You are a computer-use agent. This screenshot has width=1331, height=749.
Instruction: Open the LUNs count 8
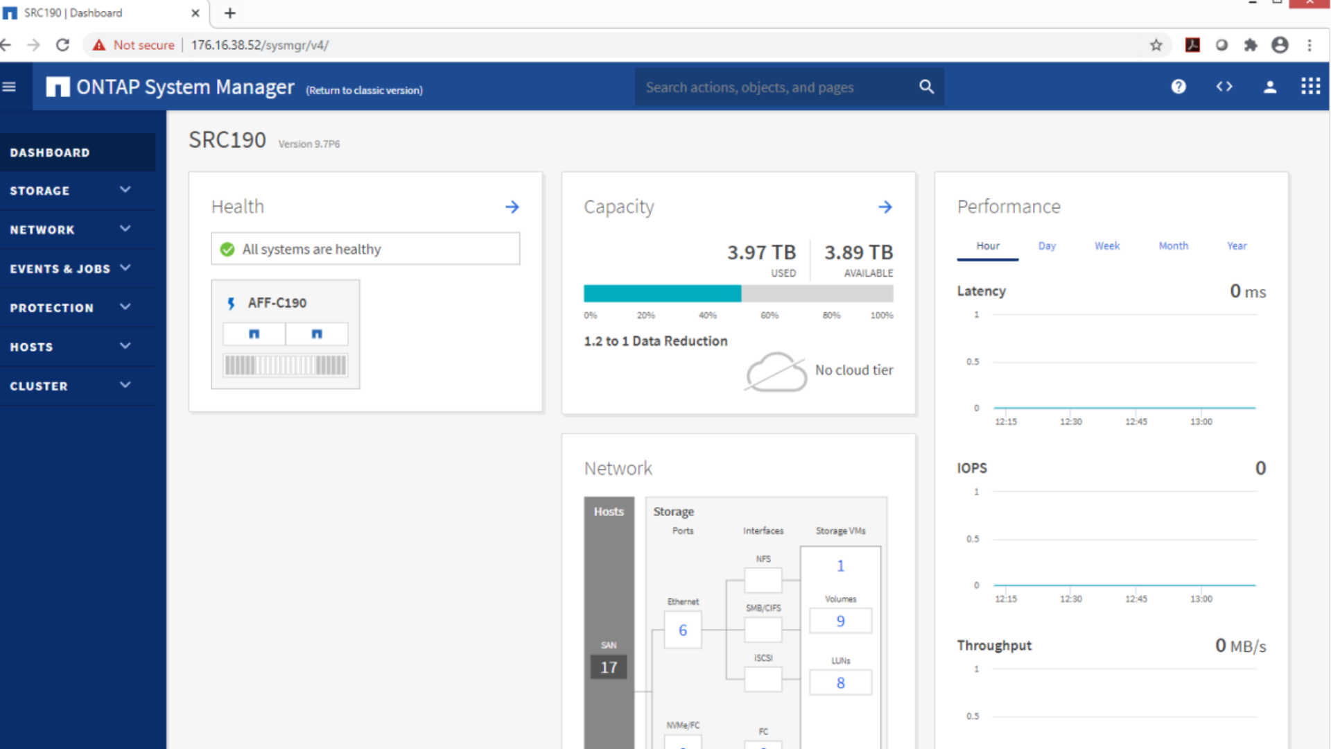pos(840,683)
